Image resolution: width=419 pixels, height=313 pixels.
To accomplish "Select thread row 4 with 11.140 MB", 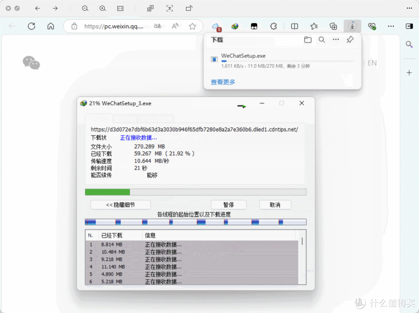I will tap(192, 267).
